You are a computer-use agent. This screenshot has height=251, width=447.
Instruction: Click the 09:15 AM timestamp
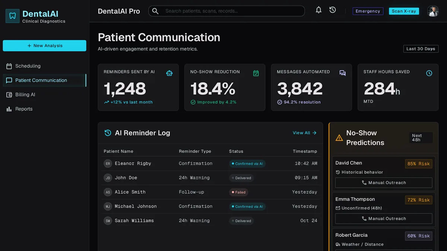pos(306,178)
